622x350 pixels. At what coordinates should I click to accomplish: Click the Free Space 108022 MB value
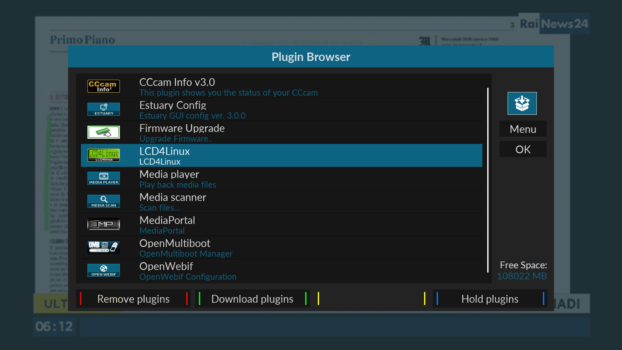pyautogui.click(x=522, y=276)
